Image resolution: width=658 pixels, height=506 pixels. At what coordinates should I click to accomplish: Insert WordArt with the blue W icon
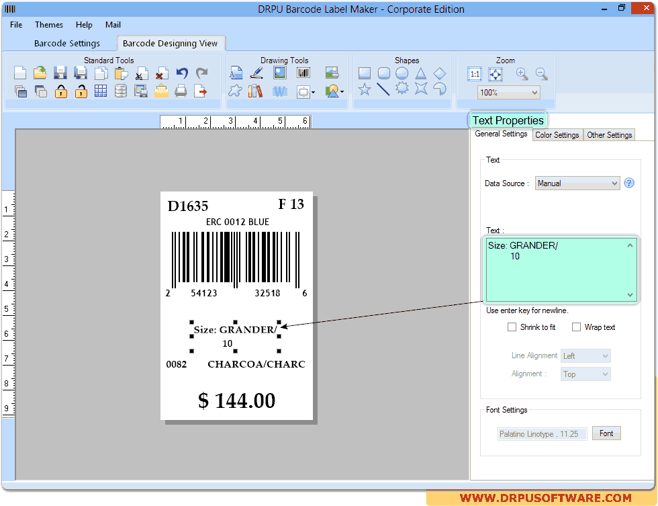coord(280,91)
